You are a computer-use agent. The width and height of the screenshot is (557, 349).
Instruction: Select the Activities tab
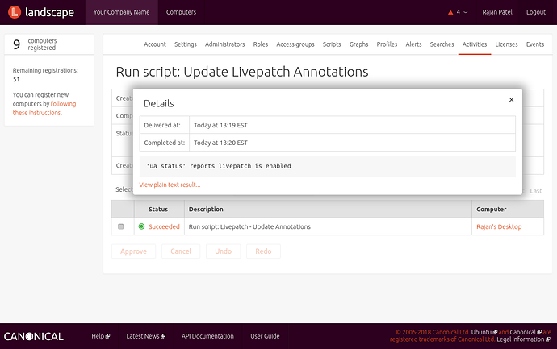pos(475,44)
